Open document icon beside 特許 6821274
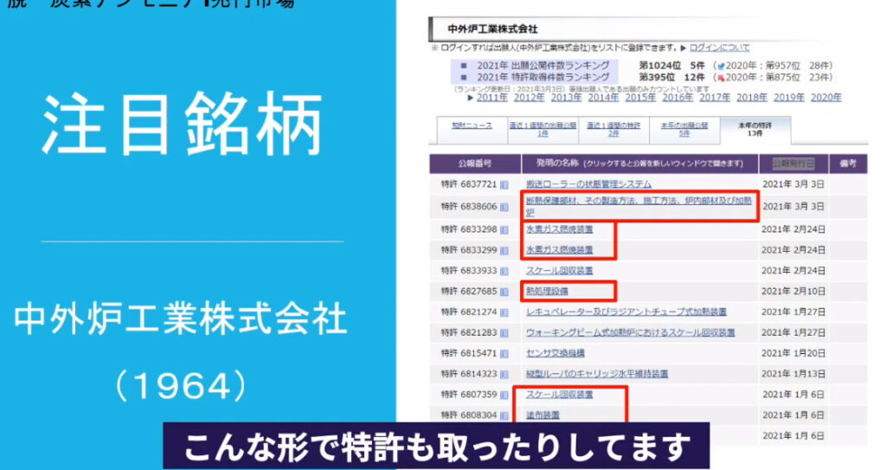Screen dimensions: 886x470 [504, 312]
